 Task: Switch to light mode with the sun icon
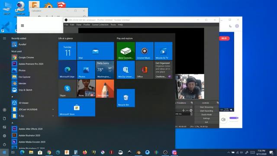(x=237, y=26)
